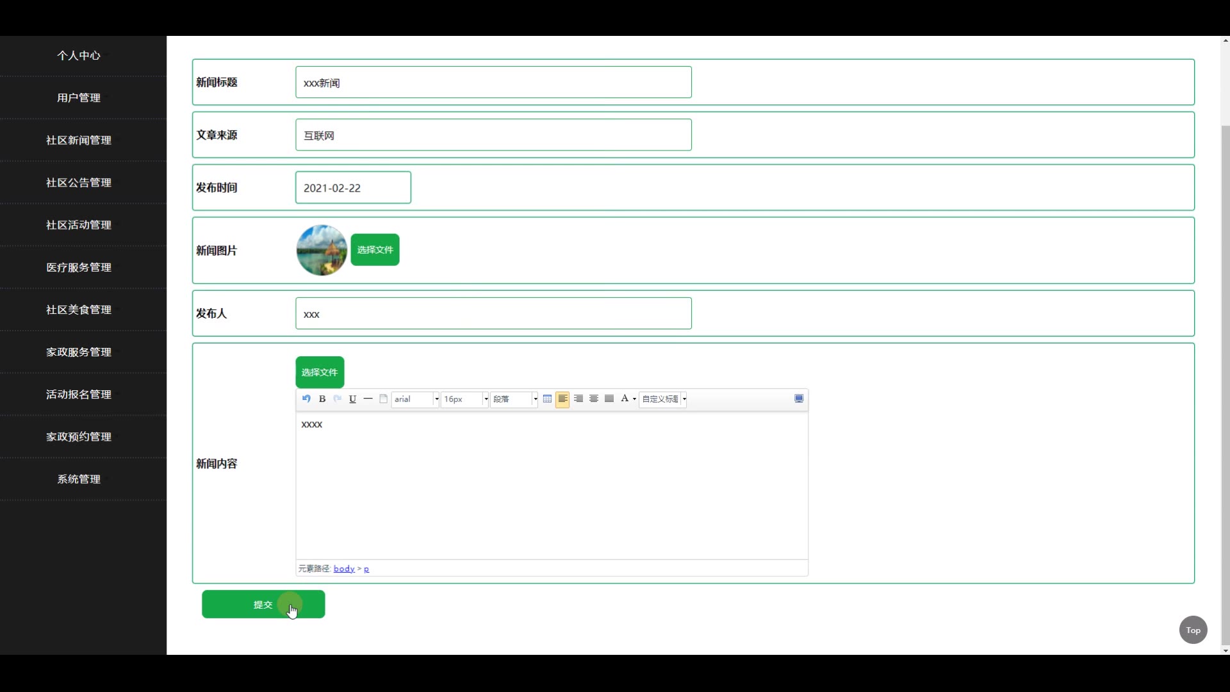Toggle left align button in editor
The height and width of the screenshot is (692, 1230).
click(562, 399)
